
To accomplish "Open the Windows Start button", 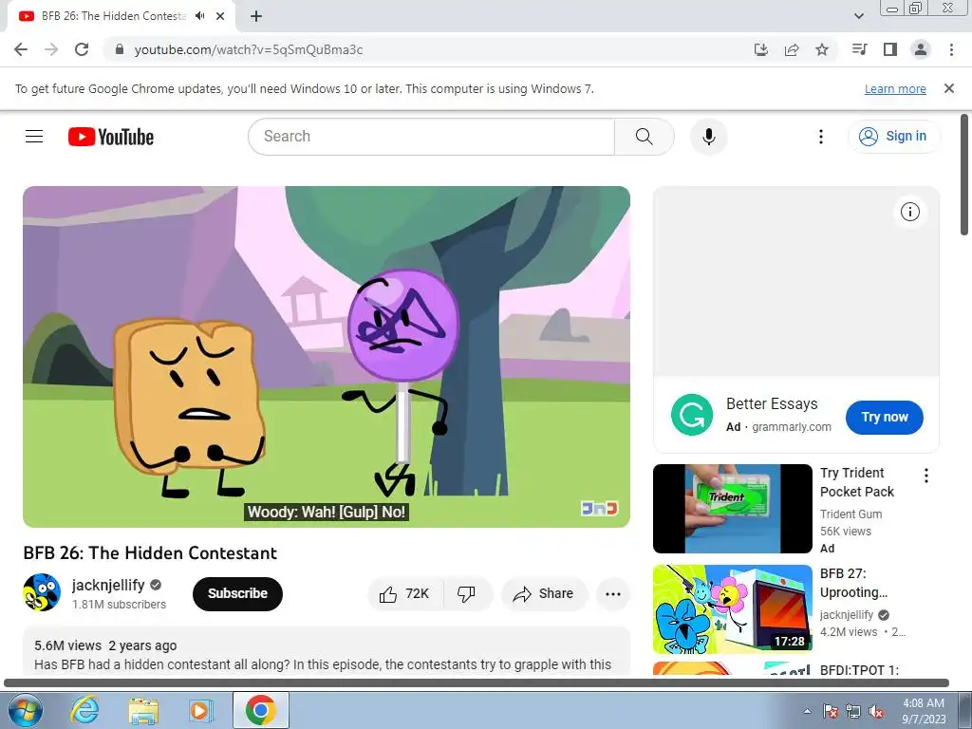I will [x=25, y=710].
